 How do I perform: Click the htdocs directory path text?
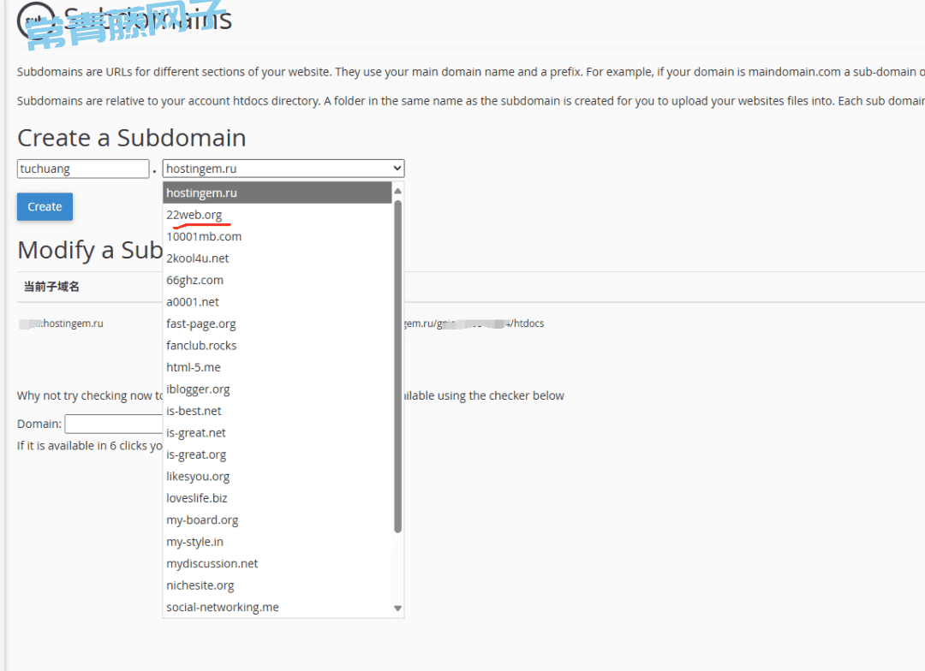tap(474, 324)
